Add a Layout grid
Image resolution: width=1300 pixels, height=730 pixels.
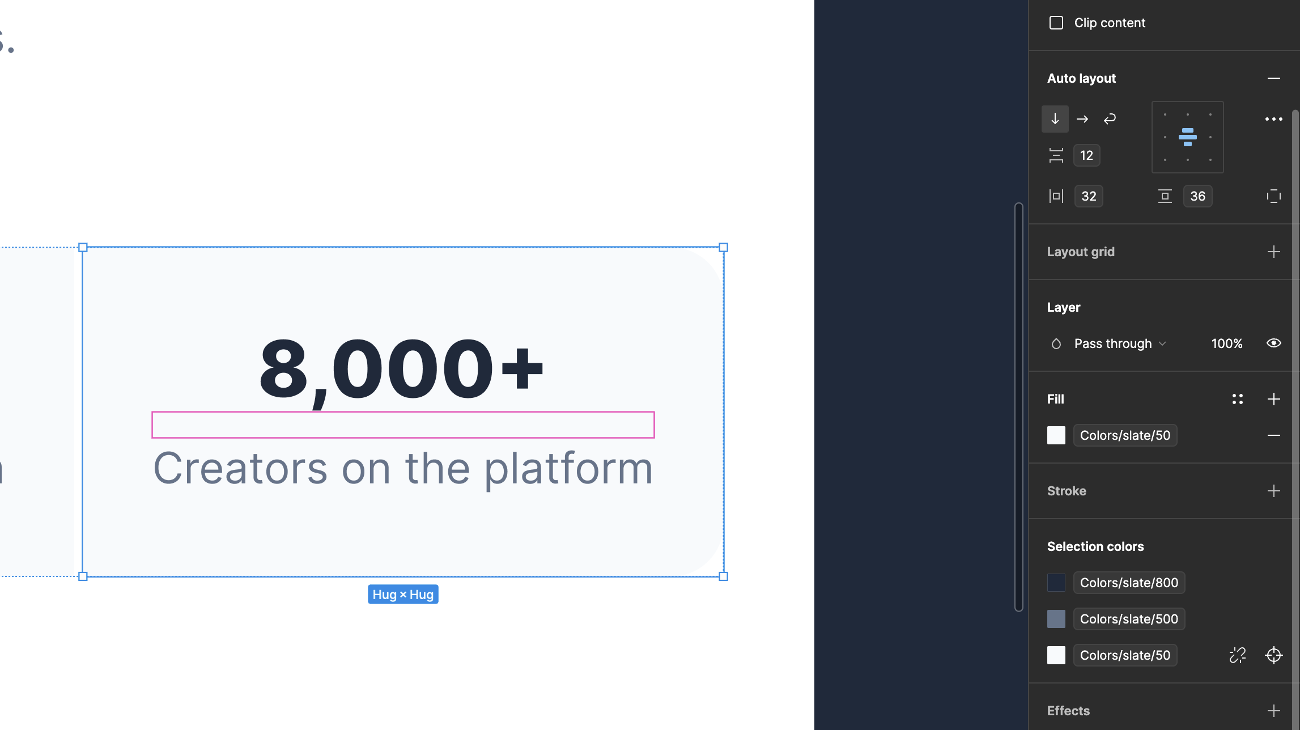[1273, 252]
